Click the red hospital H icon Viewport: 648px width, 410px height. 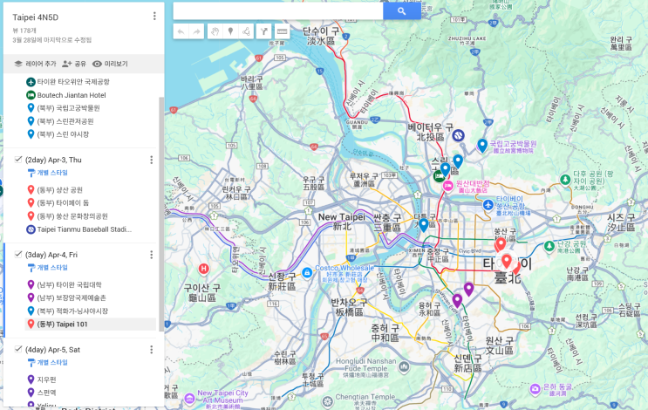[x=203, y=269]
